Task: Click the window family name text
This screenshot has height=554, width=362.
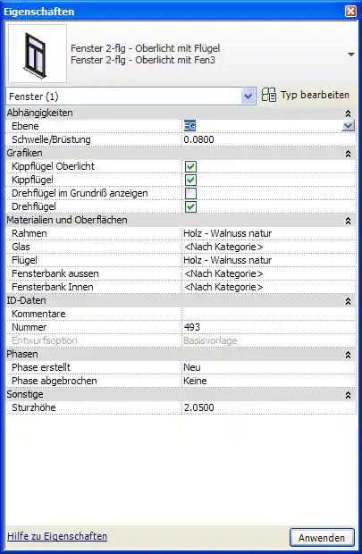Action: click(146, 48)
